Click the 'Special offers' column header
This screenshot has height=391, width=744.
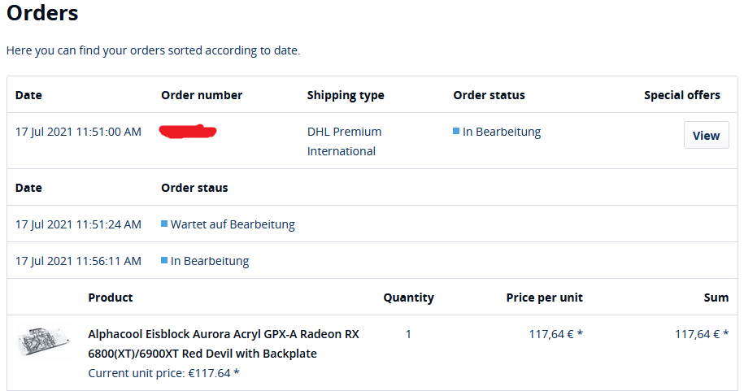(681, 95)
